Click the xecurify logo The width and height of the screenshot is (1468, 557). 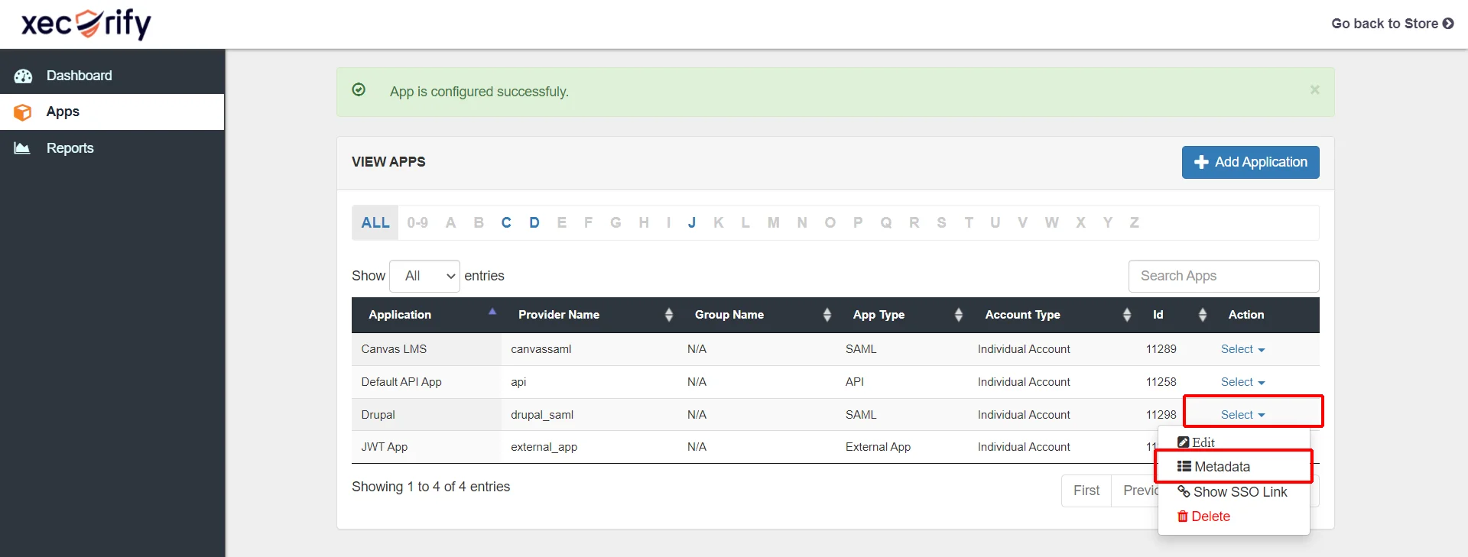point(86,24)
